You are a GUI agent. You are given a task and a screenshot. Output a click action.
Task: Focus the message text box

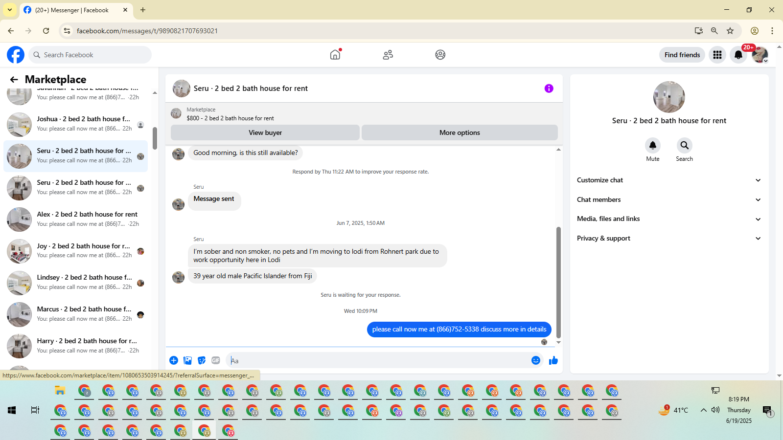click(x=379, y=360)
